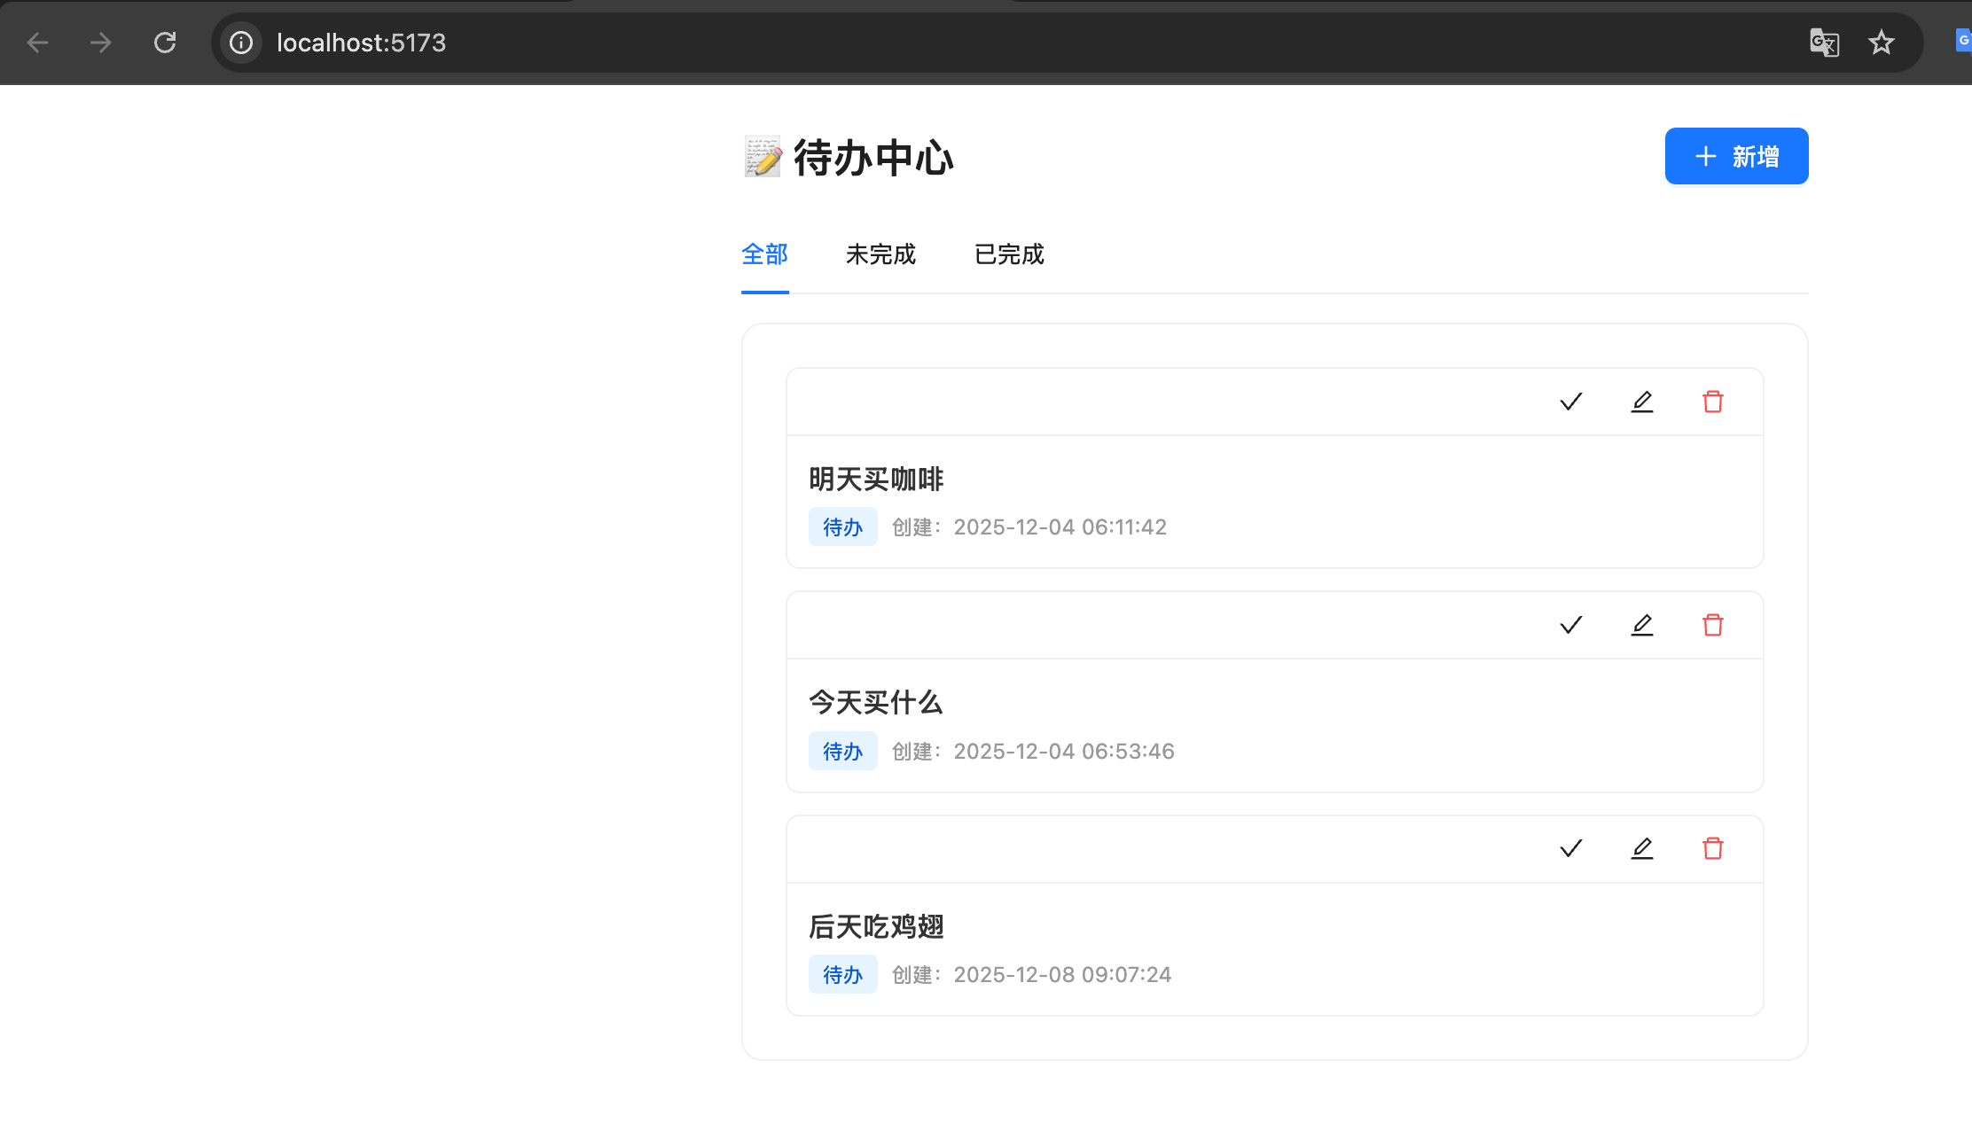Switch to the 已完成 tab

point(1009,254)
